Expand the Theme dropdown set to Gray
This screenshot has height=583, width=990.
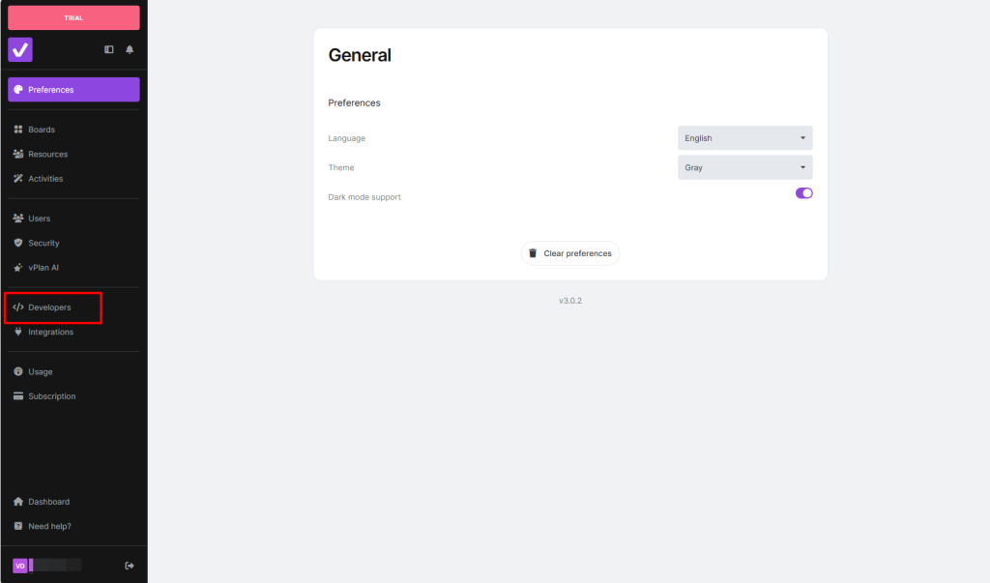[744, 167]
